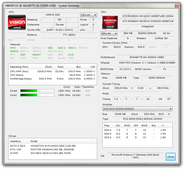The height and width of the screenshot is (169, 184).
Task: Click the BIOS Version F1 field
Action: (165, 69)
